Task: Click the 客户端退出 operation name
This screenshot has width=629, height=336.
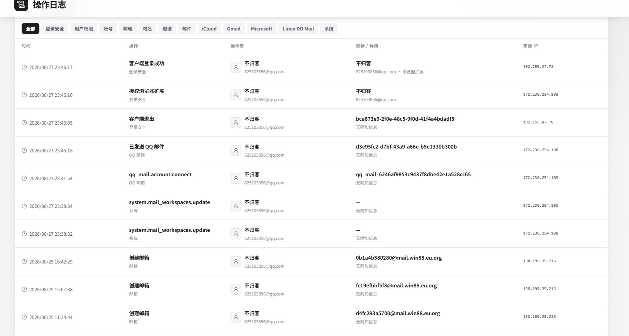Action: point(142,119)
